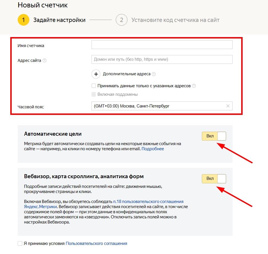Check the Включая поддомены checkbox
Image resolution: width=268 pixels, height=254 pixels.
click(x=94, y=94)
